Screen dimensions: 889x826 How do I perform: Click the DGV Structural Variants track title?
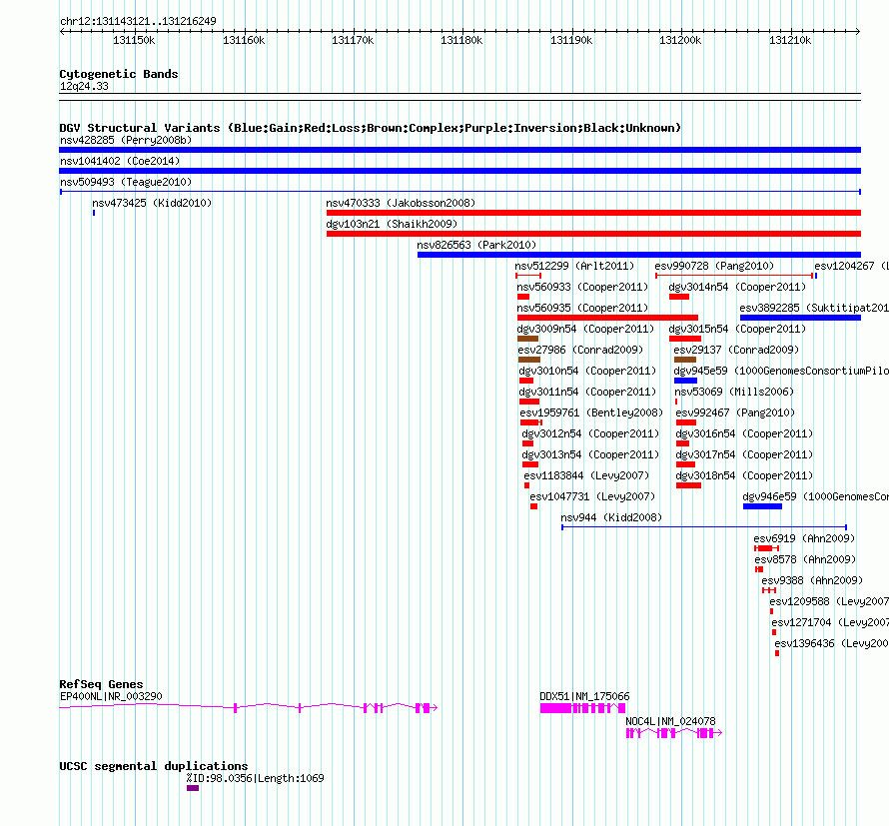coord(371,128)
